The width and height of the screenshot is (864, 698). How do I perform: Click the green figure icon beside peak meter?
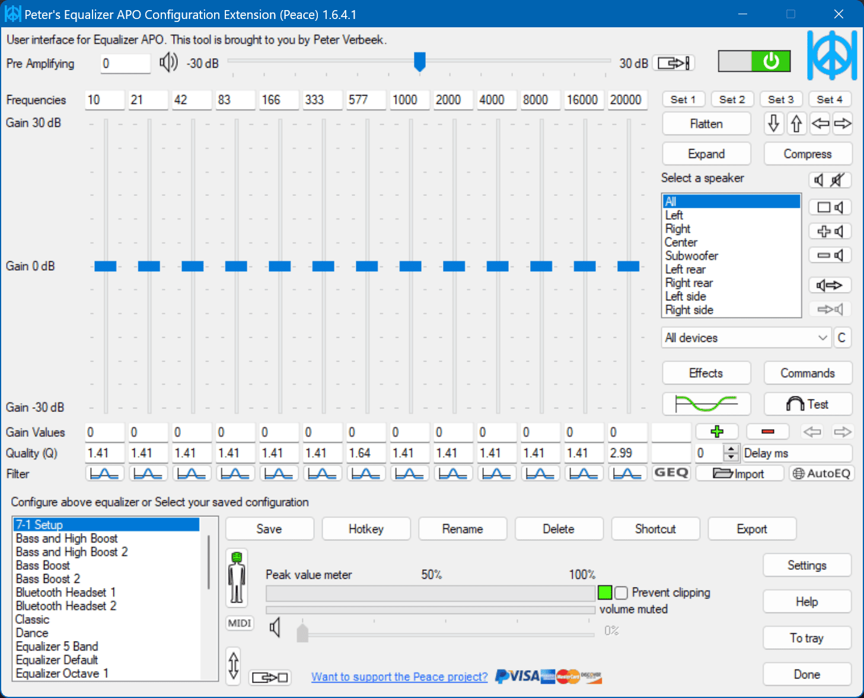(237, 578)
